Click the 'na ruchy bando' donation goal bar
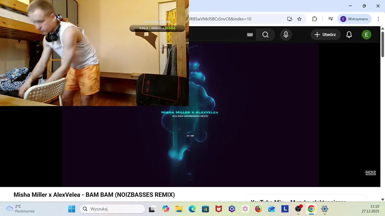 [157, 28]
